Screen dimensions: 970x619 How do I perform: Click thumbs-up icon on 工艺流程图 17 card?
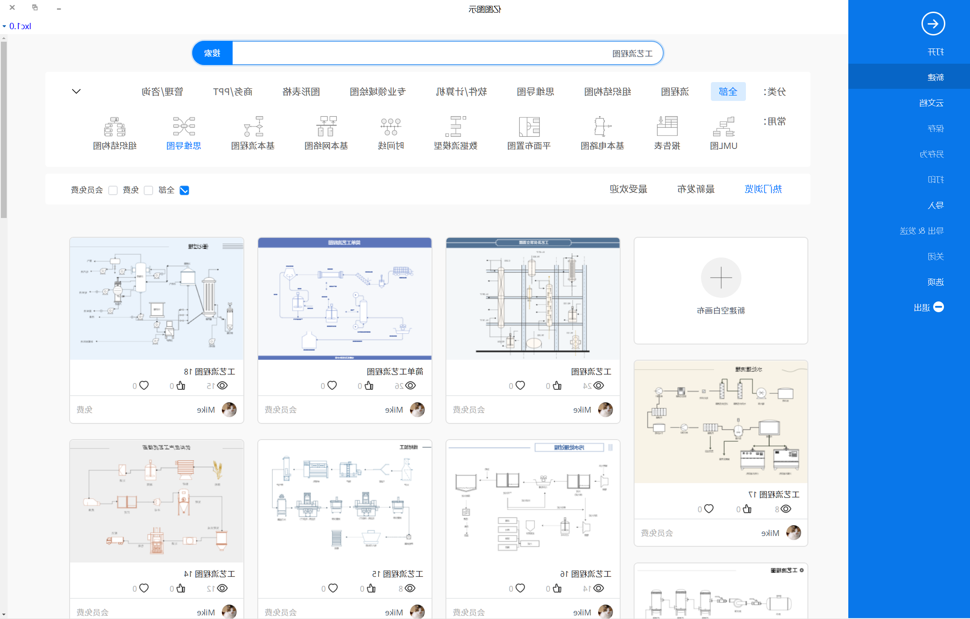pos(747,509)
